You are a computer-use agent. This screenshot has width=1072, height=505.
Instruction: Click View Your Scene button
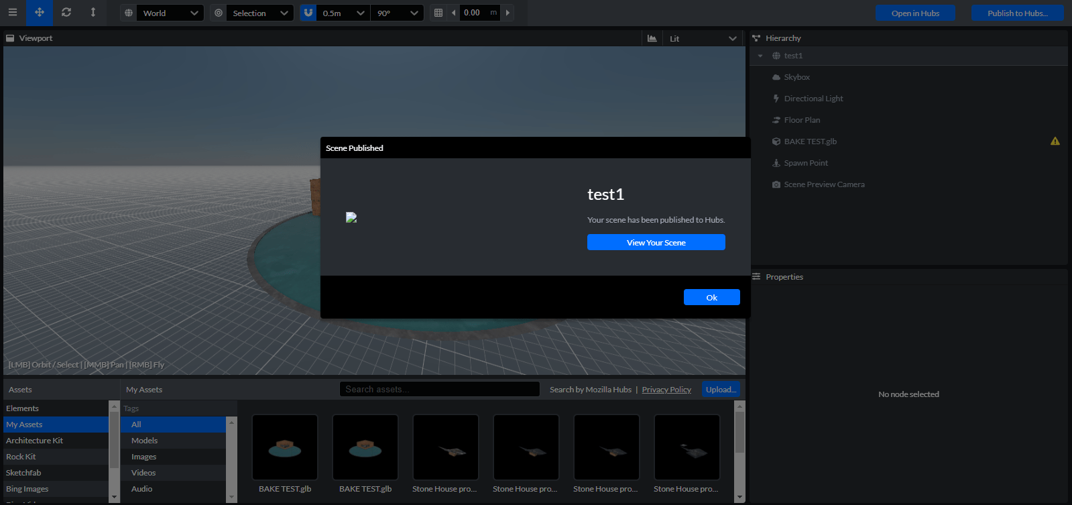pos(656,242)
